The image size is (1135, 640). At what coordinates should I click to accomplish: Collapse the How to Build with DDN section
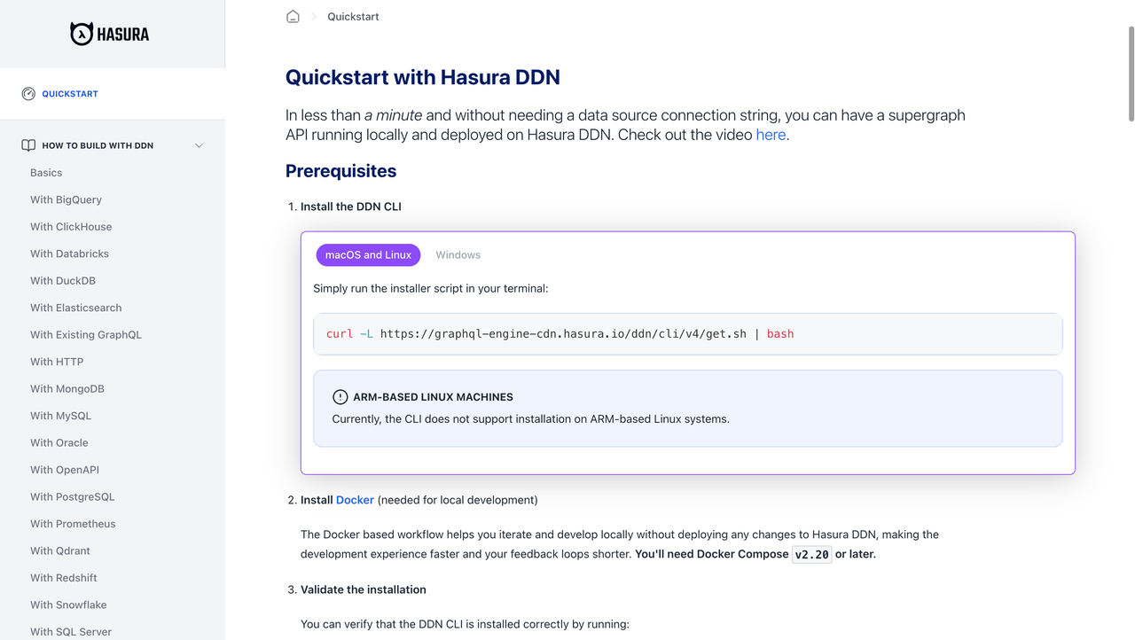pyautogui.click(x=199, y=145)
